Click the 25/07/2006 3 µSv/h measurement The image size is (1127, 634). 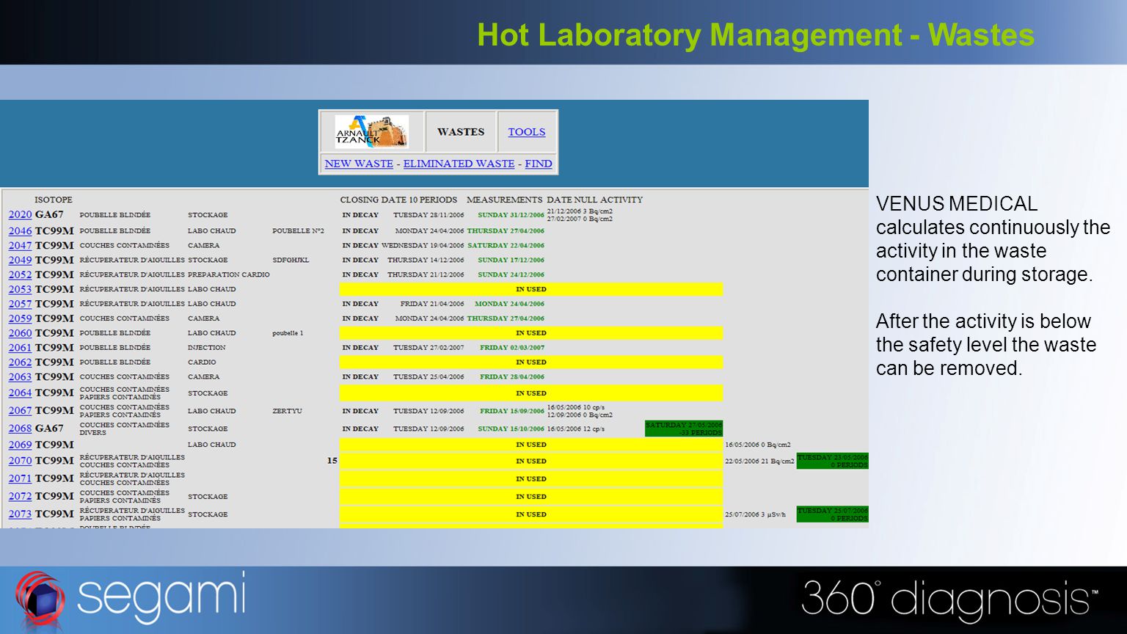coord(755,514)
